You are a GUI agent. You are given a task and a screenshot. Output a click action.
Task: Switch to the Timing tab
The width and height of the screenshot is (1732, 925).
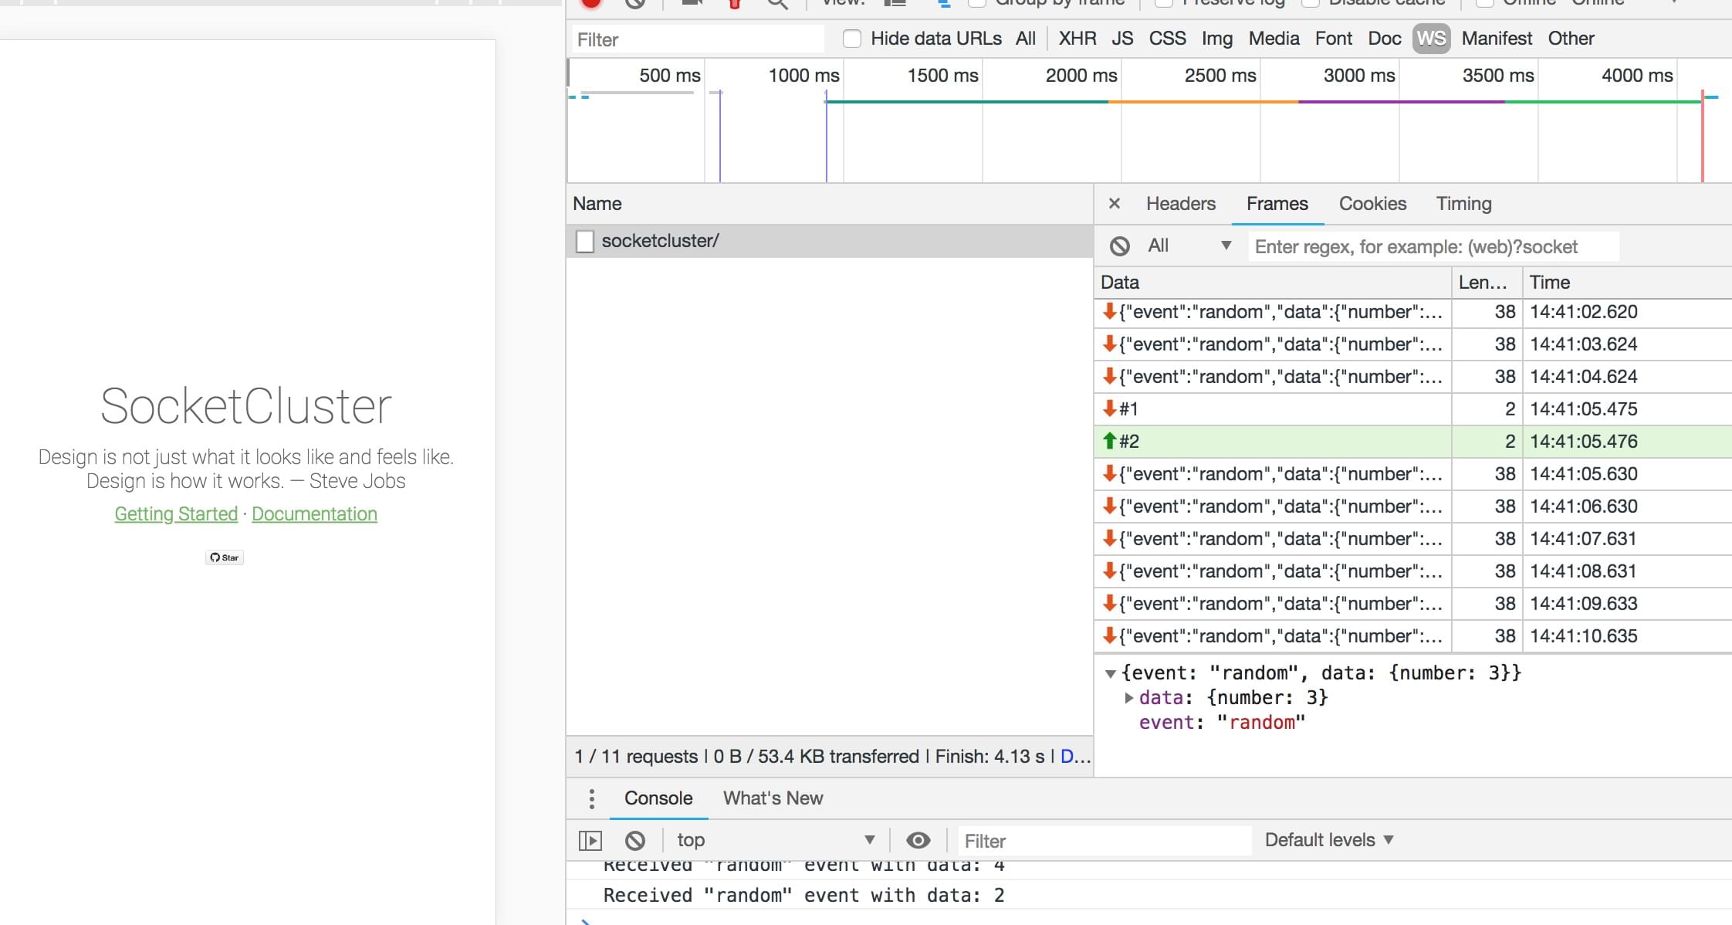1463,204
